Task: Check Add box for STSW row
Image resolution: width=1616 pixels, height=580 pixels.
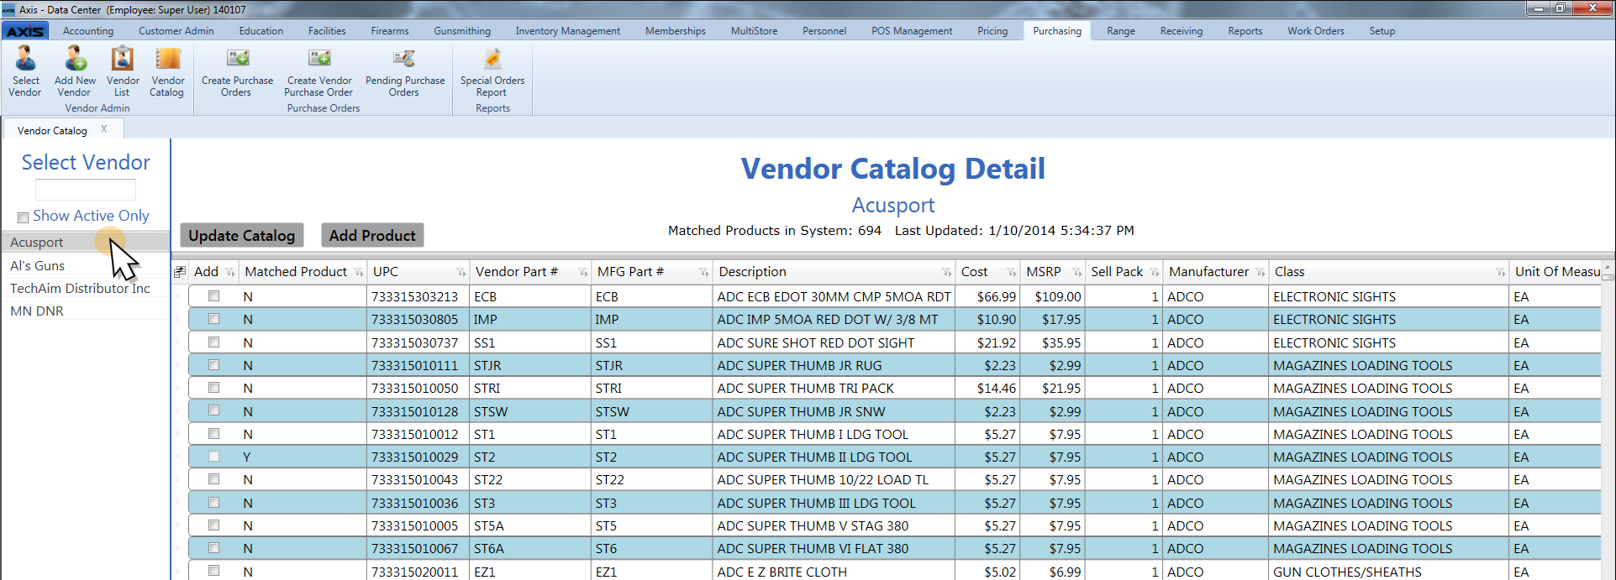Action: 213,410
